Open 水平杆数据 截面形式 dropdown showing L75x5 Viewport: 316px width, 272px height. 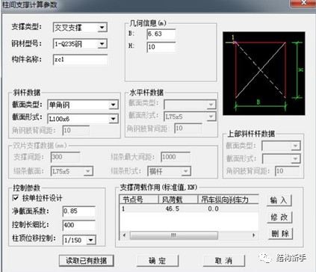click(x=190, y=117)
